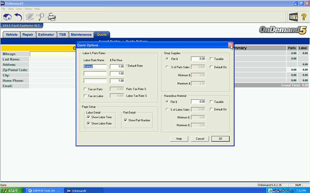310x193 pixels.
Task: Click the system tray clock 7:12 PM
Action: coord(301,191)
